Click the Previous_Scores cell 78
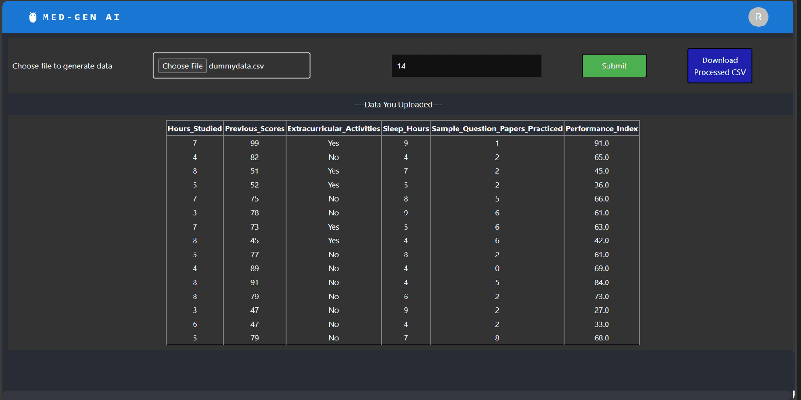Screen dimensions: 801x400 coord(255,213)
